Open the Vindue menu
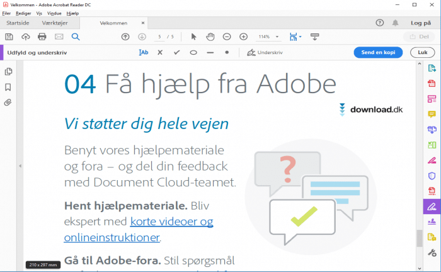The height and width of the screenshot is (272, 441). point(54,13)
